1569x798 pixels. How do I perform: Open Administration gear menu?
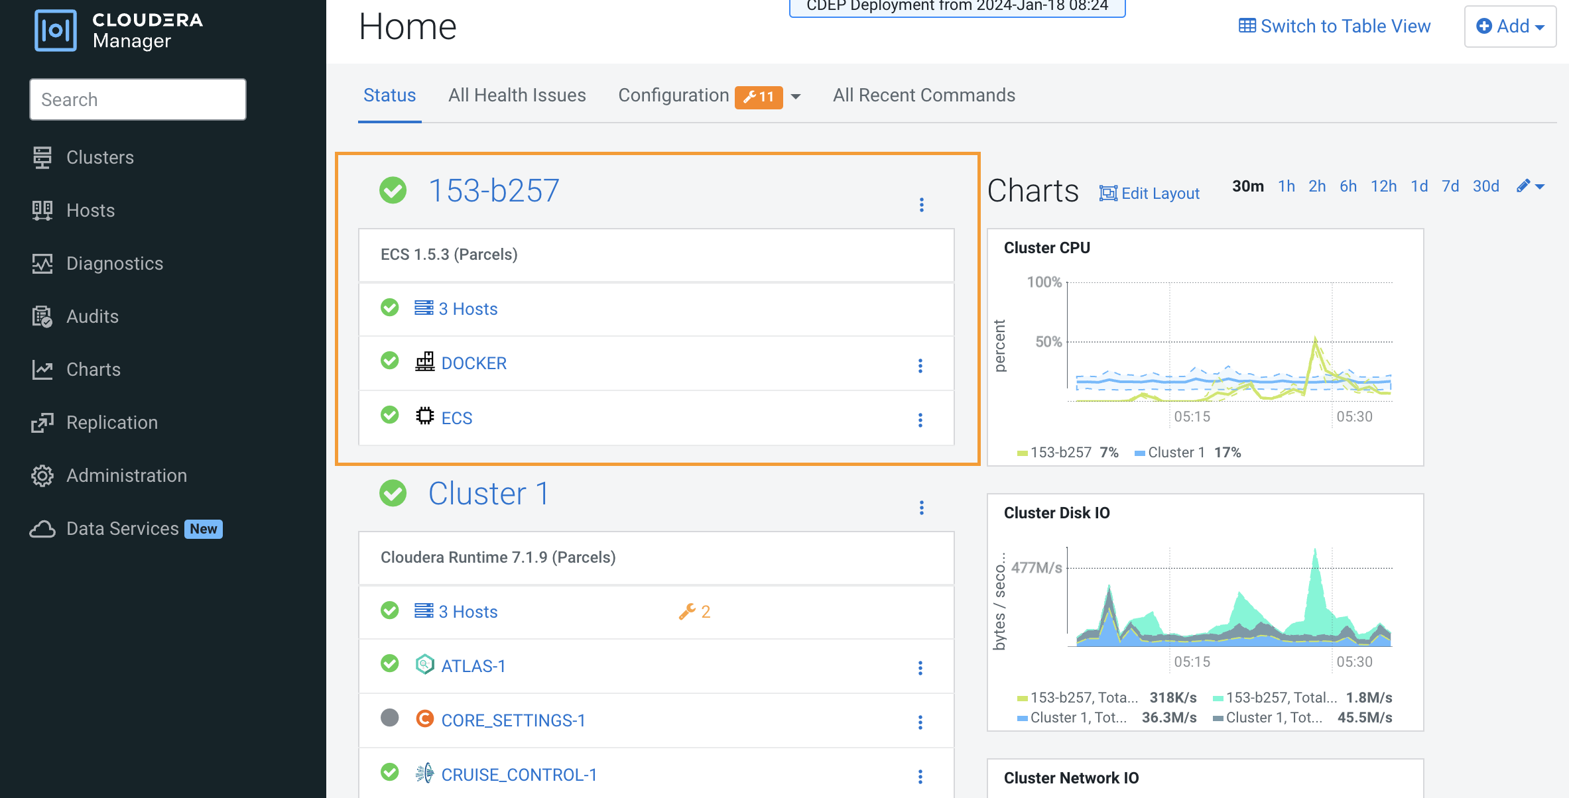click(126, 476)
